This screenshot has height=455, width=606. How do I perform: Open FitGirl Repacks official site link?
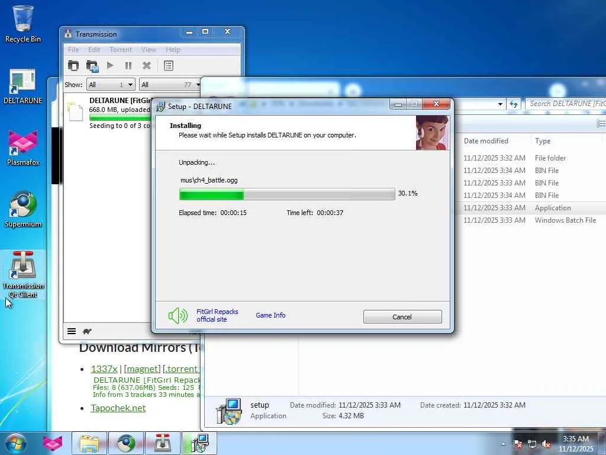pos(217,315)
